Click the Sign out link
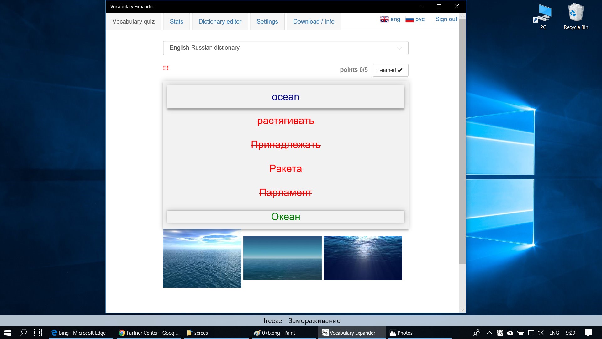The height and width of the screenshot is (339, 602). tap(446, 19)
